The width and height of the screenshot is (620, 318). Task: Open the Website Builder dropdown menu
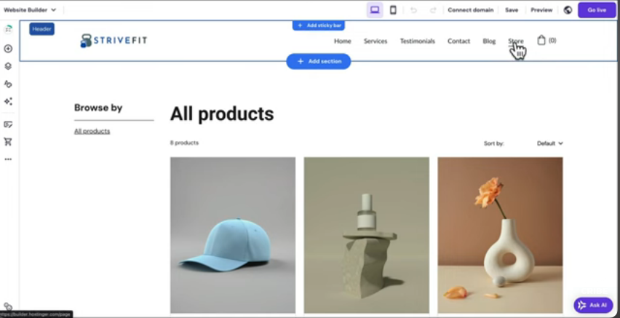point(30,10)
